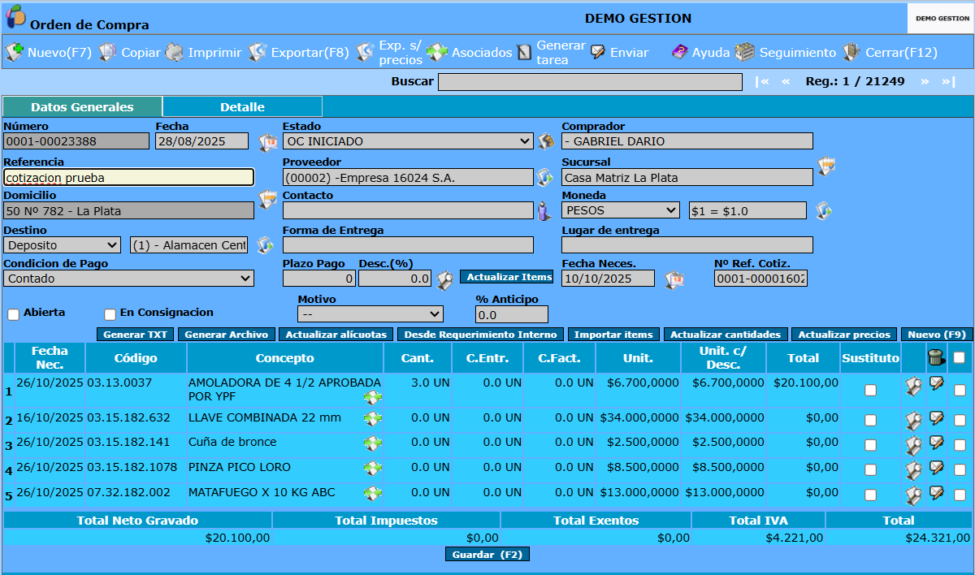
Task: Select row checkbox for MATAFUEGO X 10 KG
Action: (960, 495)
